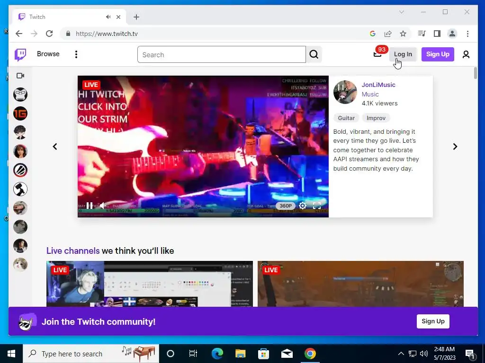Click the Twitch logo home icon

click(20, 55)
